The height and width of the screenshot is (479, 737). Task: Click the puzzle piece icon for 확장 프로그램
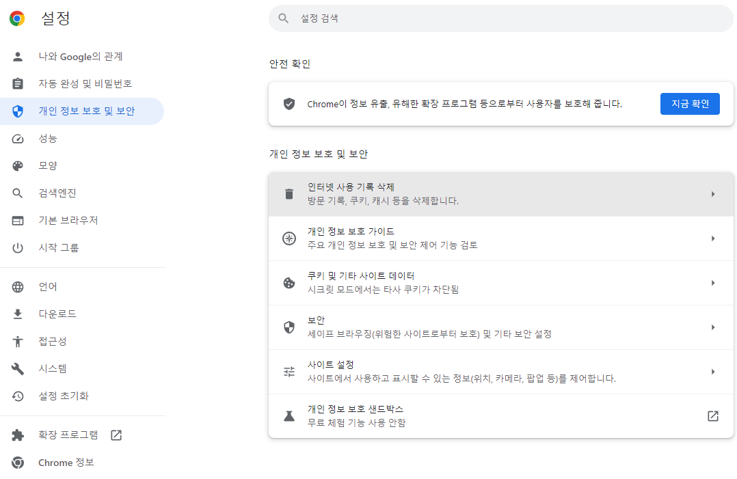(x=18, y=435)
